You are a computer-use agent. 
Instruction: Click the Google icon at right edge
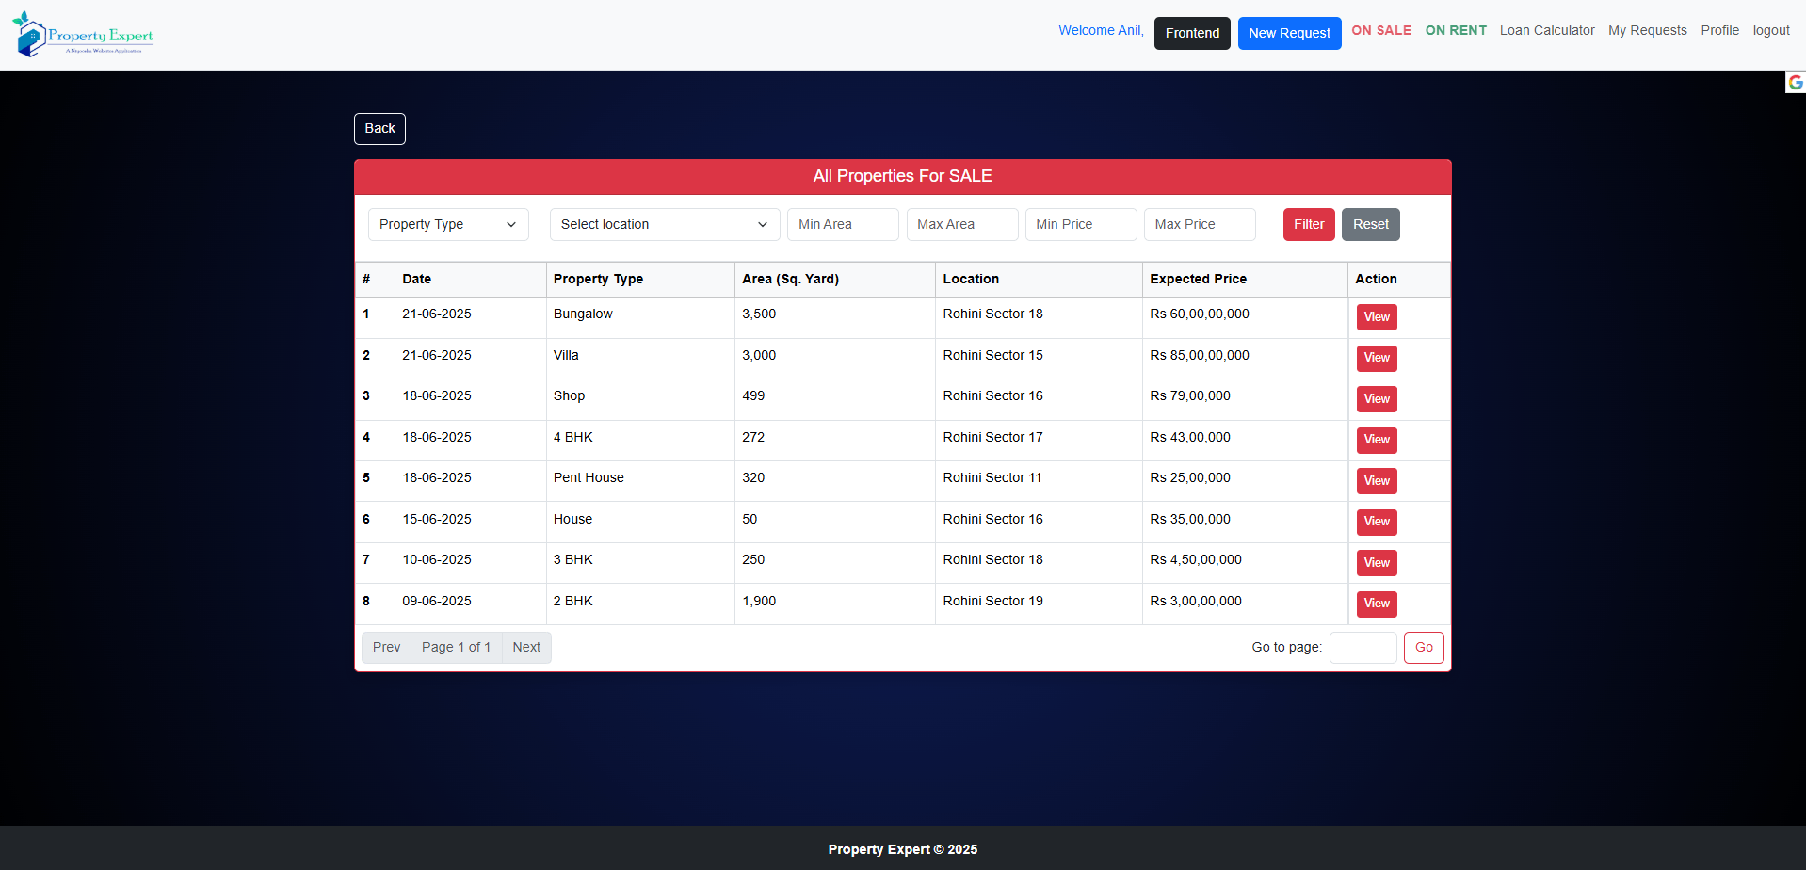[1795, 83]
